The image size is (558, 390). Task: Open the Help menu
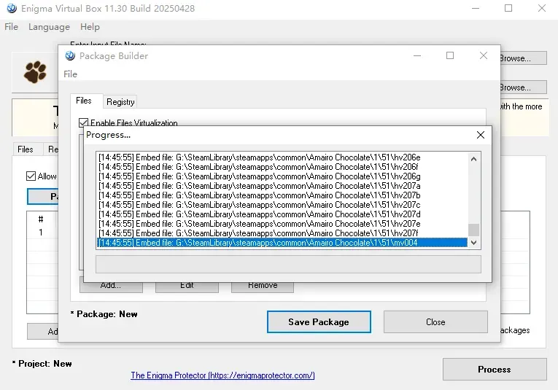90,27
